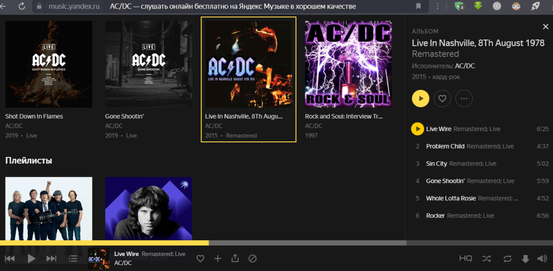Share the current track

coord(235,258)
